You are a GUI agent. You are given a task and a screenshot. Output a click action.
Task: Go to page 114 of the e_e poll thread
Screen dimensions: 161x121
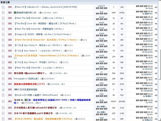pos(55,13)
